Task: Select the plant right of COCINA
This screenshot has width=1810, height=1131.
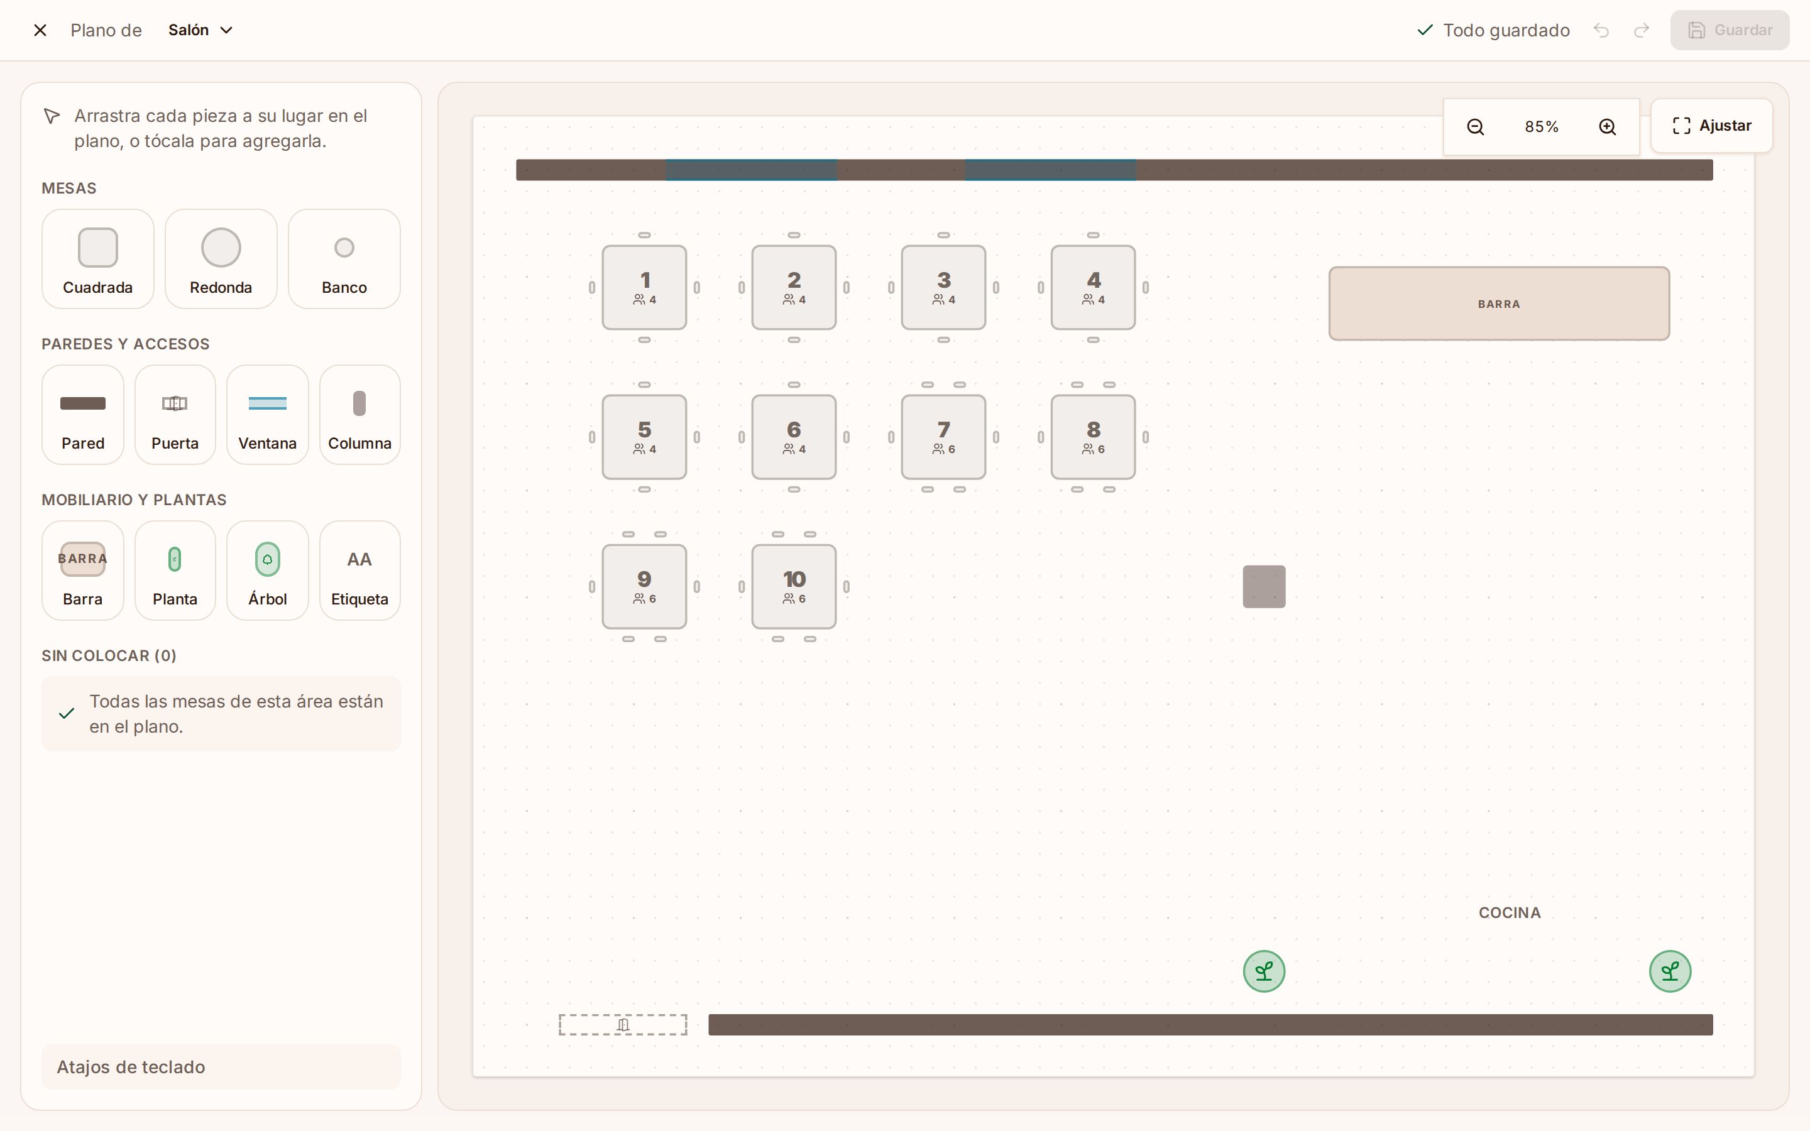Action: (1670, 971)
